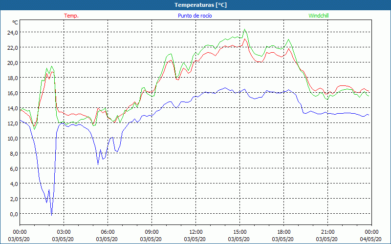Select the green Windchill legend label
This screenshot has width=391, height=244.
click(x=319, y=16)
